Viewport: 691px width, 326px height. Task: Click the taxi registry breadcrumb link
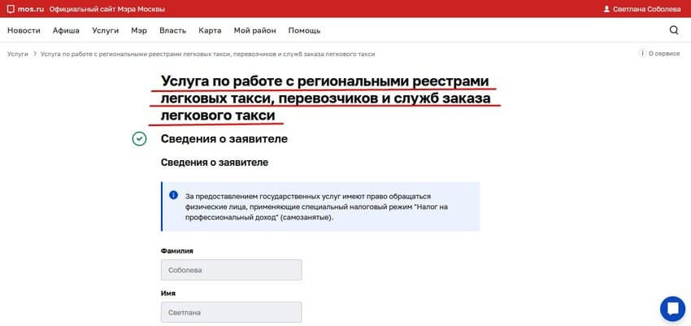pos(207,54)
